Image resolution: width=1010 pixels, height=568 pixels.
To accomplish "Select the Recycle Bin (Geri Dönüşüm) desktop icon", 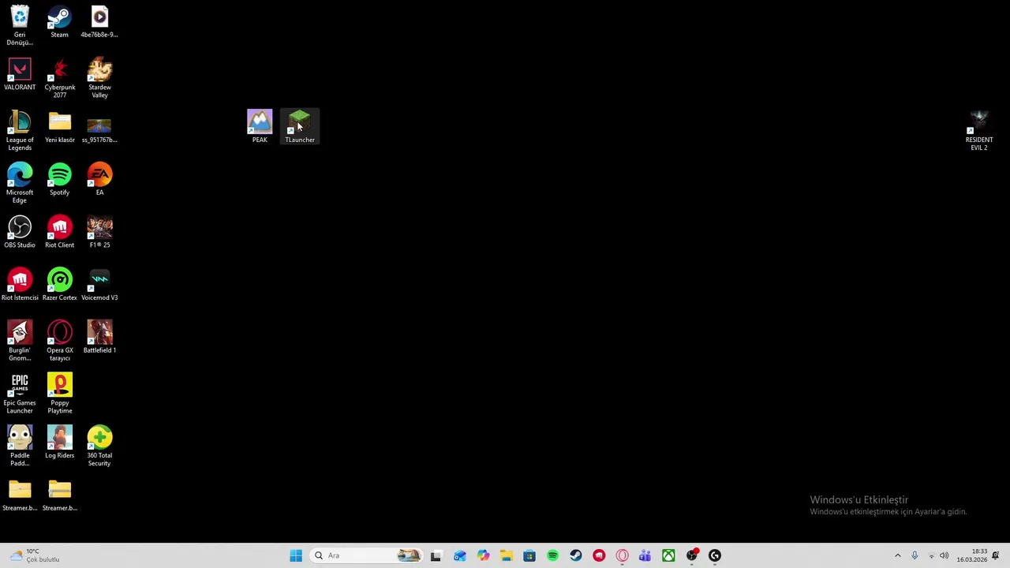I will tap(20, 24).
